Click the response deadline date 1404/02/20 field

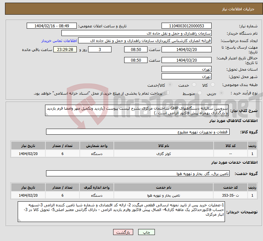[187, 50]
